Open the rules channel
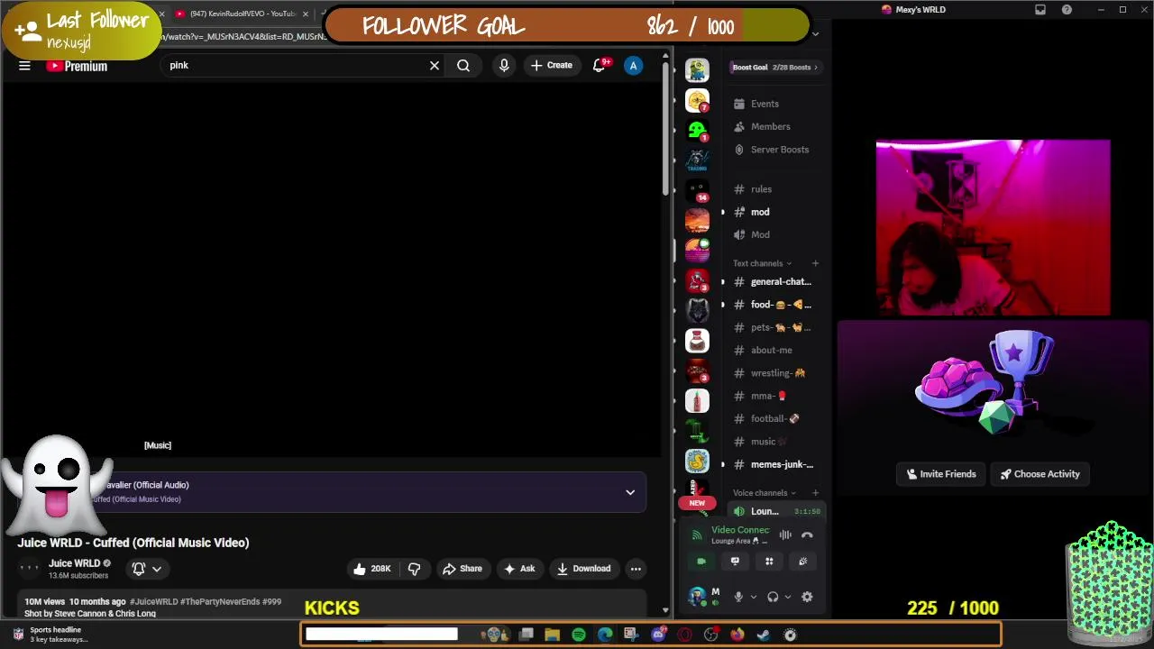This screenshot has height=649, width=1154. pyautogui.click(x=761, y=189)
